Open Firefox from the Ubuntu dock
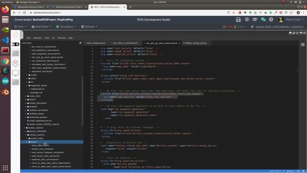 tap(5, 10)
